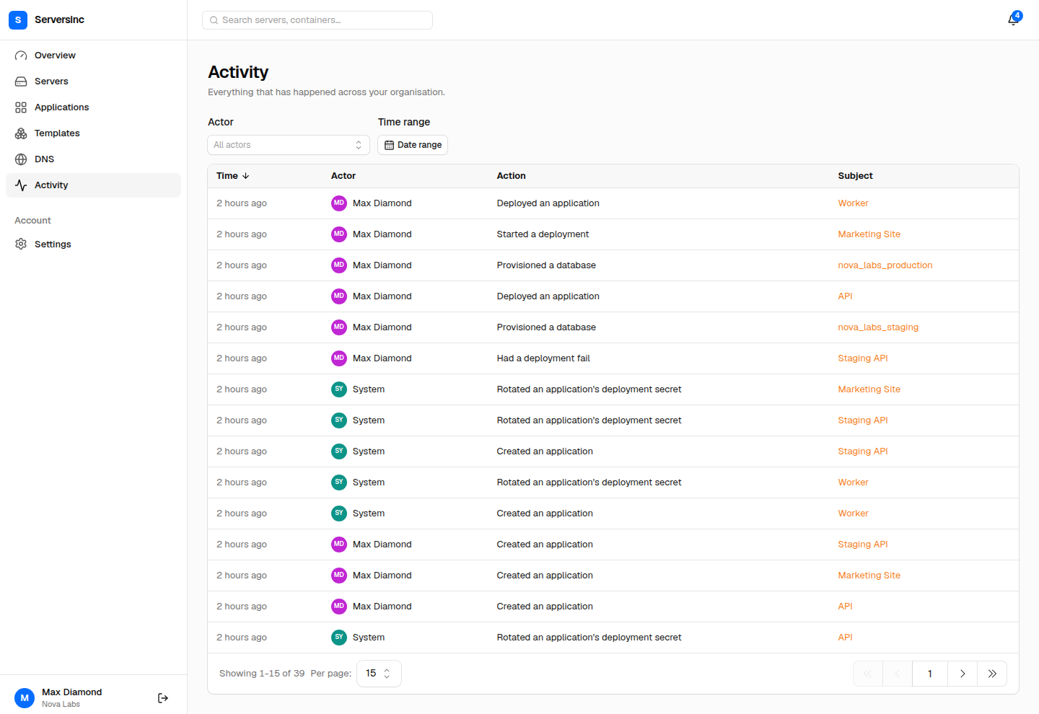Go to the next page arrow
The image size is (1039, 714).
tap(963, 674)
